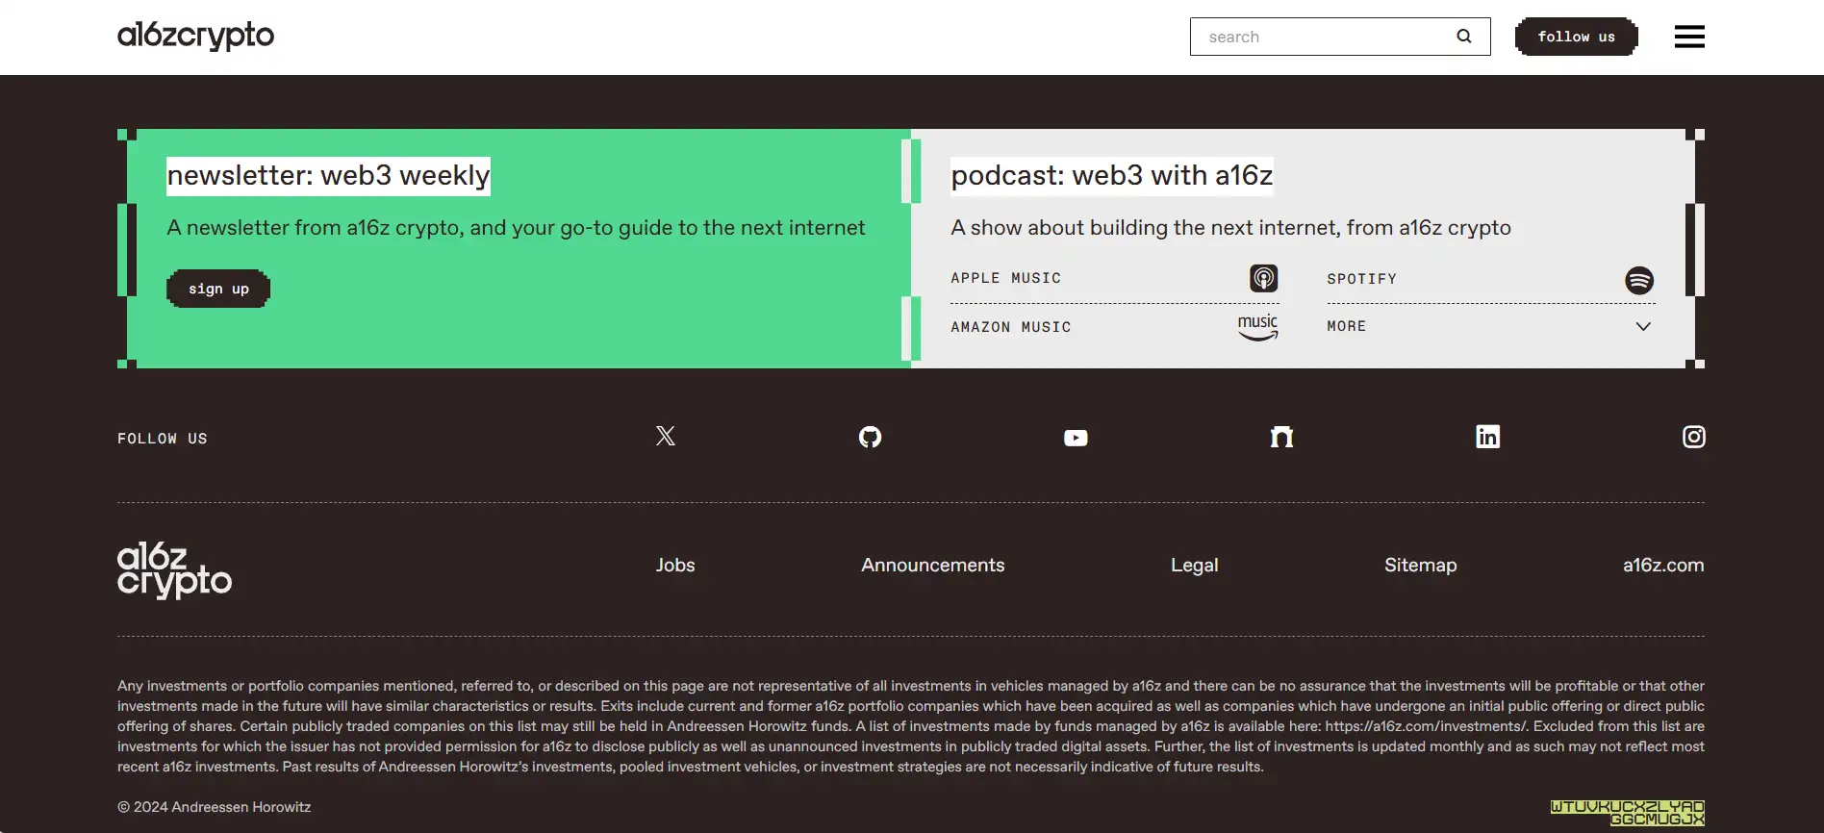Focus the search input field

click(1324, 37)
